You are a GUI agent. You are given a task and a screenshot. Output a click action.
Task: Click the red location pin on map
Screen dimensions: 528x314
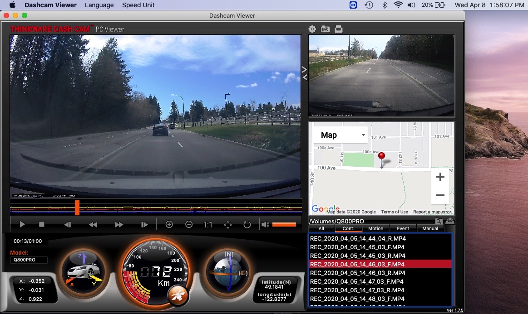(x=381, y=159)
